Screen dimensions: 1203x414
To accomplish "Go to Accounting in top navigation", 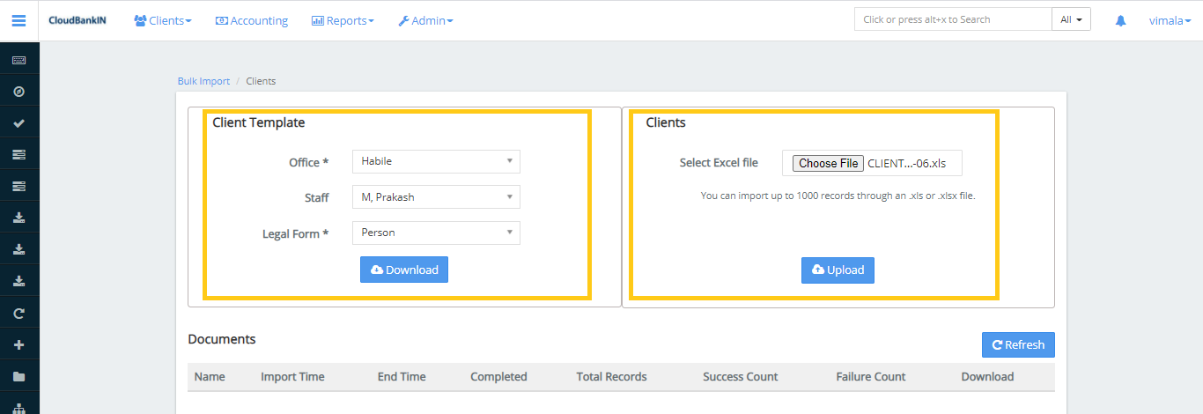I will (x=252, y=20).
